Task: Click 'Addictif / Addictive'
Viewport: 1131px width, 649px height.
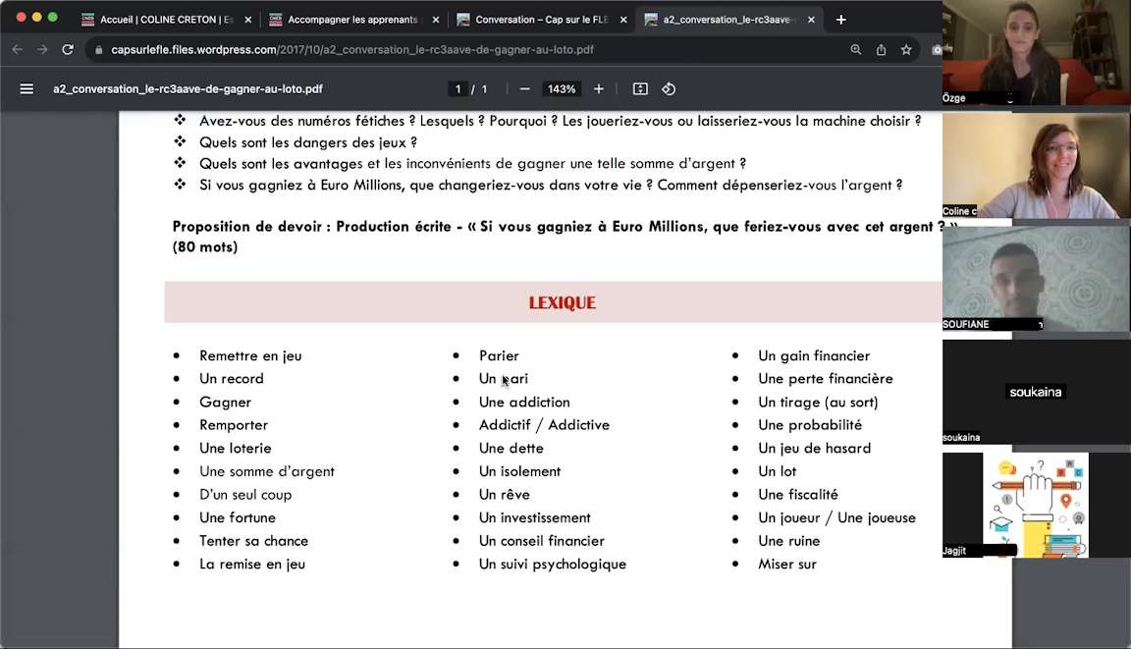Action: tap(544, 425)
